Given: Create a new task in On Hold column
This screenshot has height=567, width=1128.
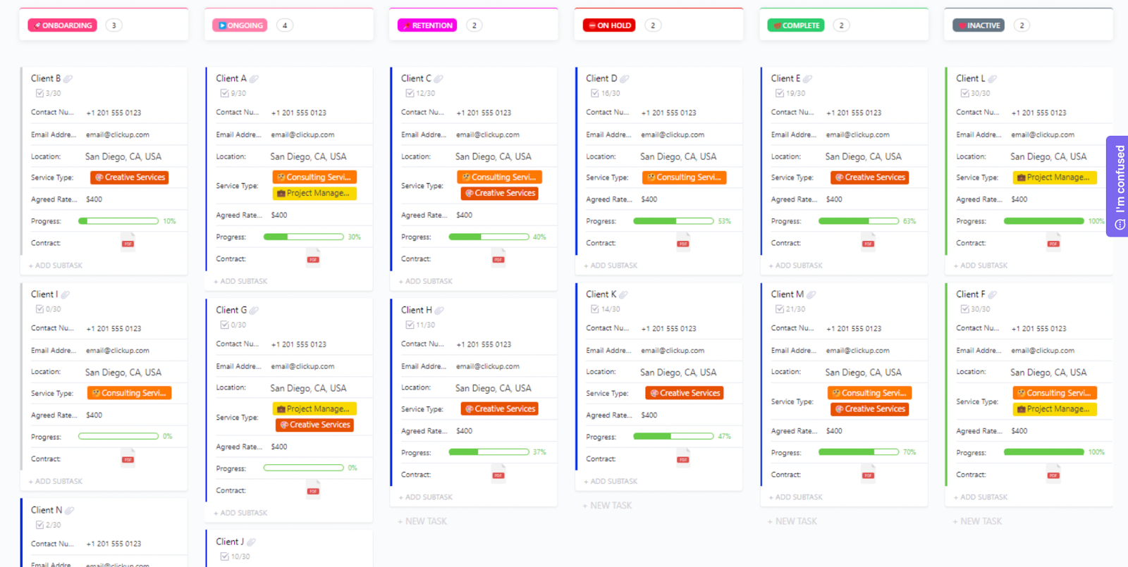Looking at the screenshot, I should 607,506.
